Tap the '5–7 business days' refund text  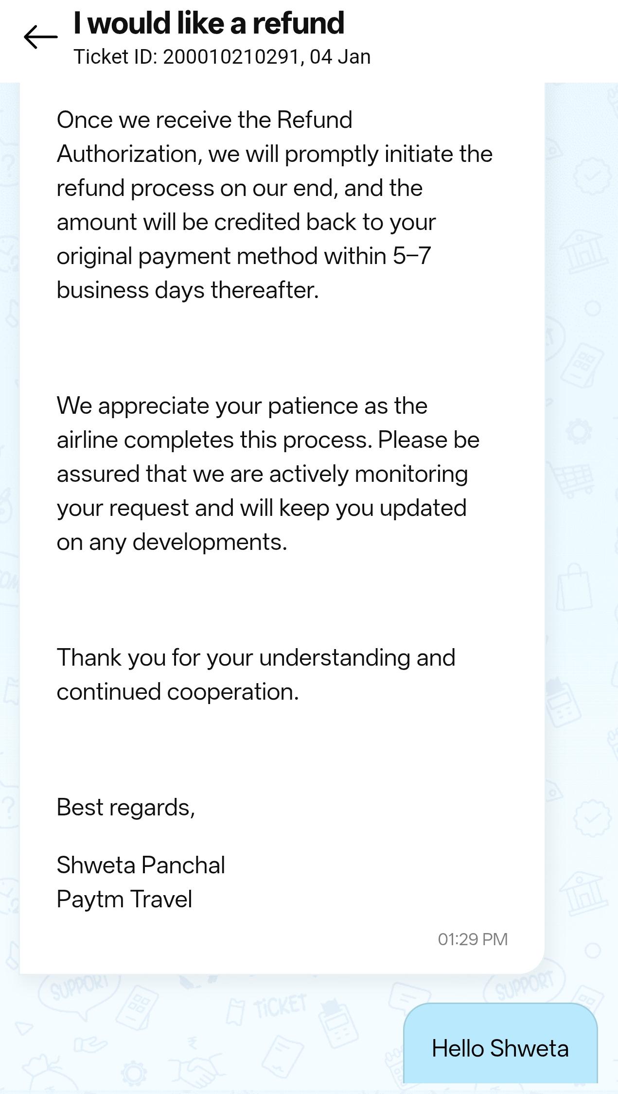click(243, 273)
